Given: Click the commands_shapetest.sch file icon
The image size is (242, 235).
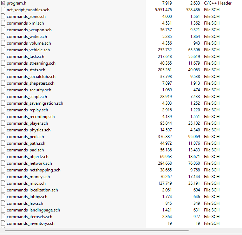Looking at the screenshot, I should pos(3,83).
